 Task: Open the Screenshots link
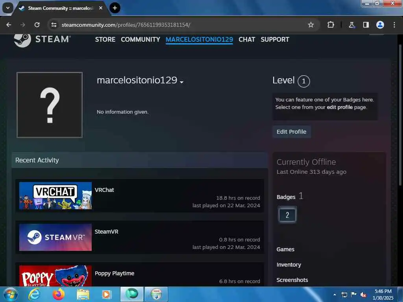click(x=292, y=280)
